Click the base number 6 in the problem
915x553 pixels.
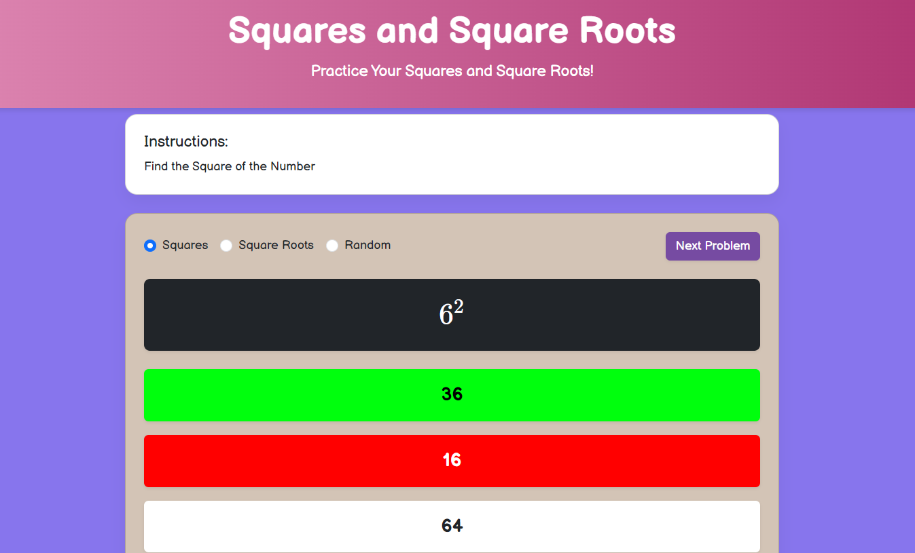[446, 316]
